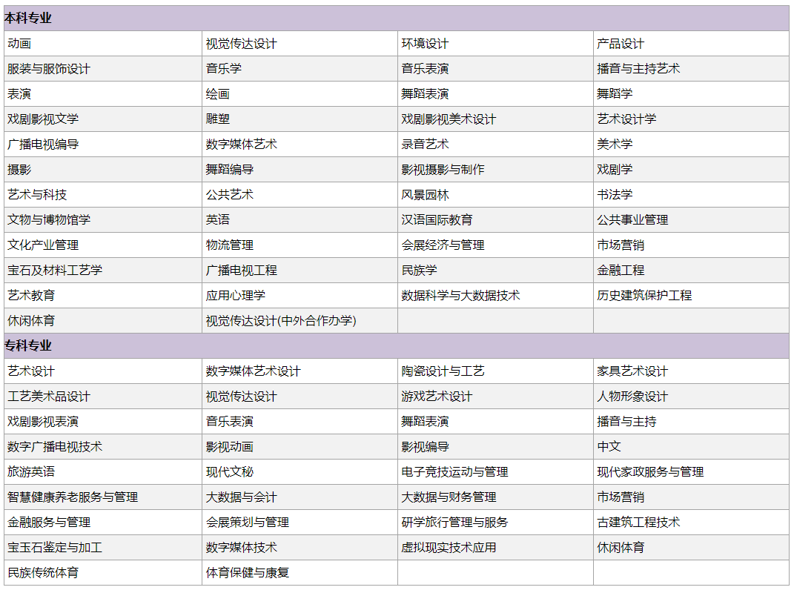The width and height of the screenshot is (794, 590).
Task: Click the 表演 cell
Action: [103, 93]
